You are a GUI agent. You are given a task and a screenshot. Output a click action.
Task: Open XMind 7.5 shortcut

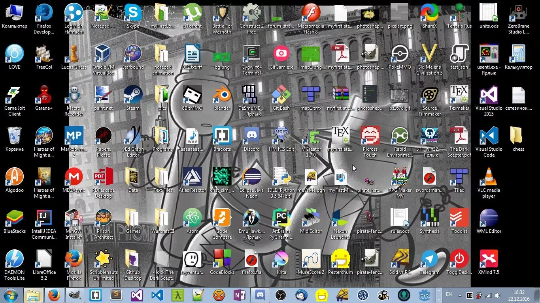coord(489,263)
